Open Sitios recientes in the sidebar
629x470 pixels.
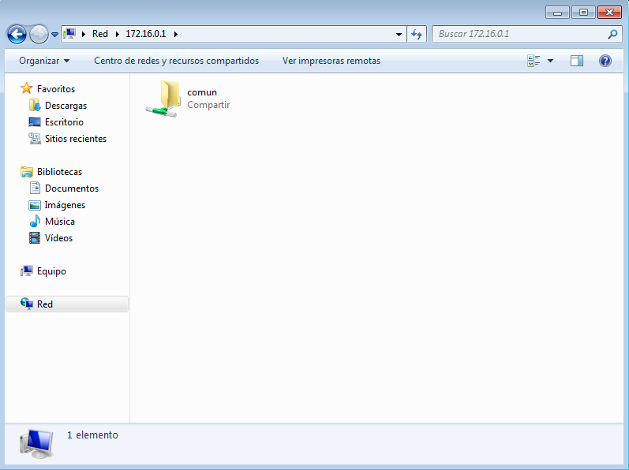[76, 139]
